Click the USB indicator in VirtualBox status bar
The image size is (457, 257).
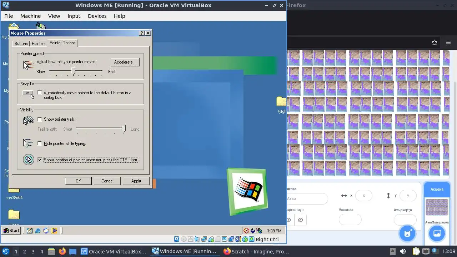pos(211,239)
